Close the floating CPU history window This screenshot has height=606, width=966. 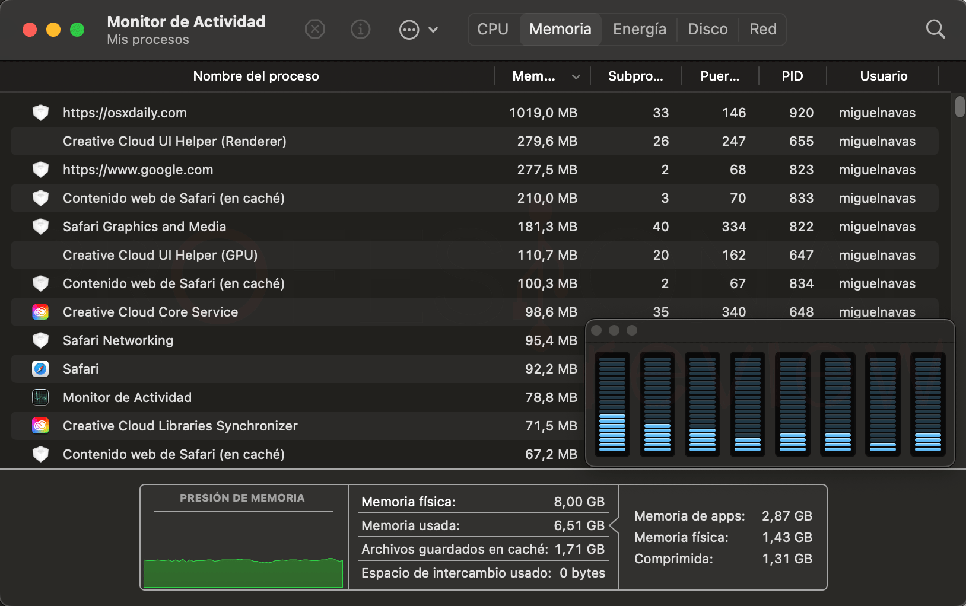coord(597,330)
